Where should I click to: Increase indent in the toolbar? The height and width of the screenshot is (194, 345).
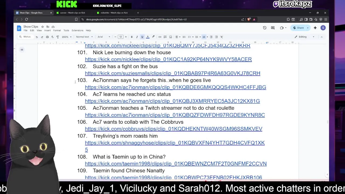216,37
